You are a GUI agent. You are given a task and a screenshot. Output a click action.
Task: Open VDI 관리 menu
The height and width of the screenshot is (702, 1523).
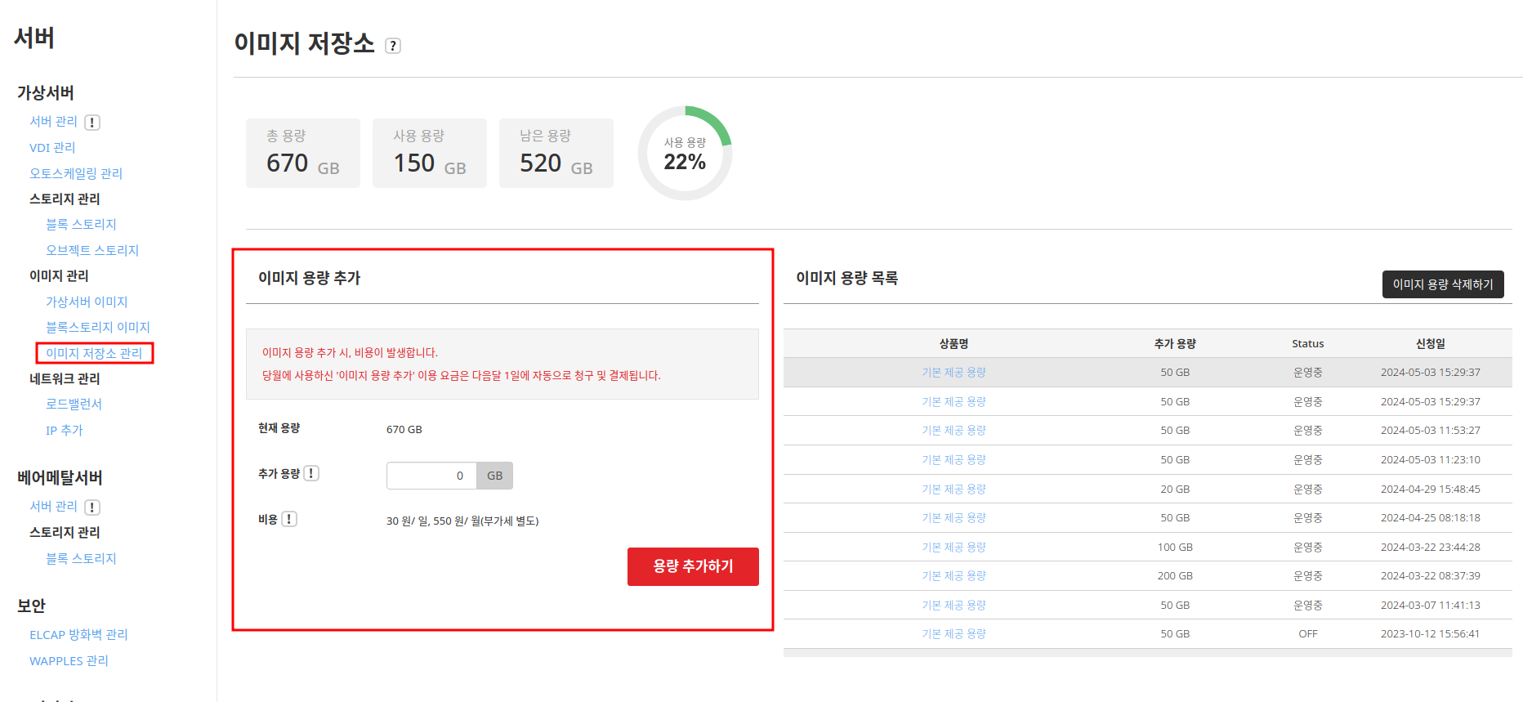pyautogui.click(x=52, y=148)
